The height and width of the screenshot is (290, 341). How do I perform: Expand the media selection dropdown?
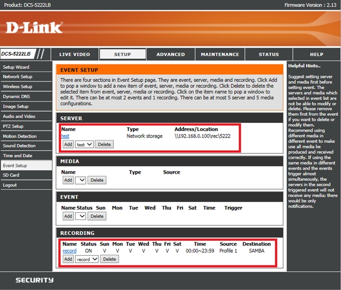(81, 180)
